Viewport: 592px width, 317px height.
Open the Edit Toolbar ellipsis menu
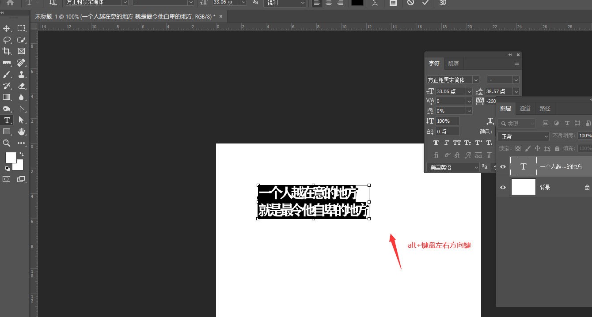point(21,143)
